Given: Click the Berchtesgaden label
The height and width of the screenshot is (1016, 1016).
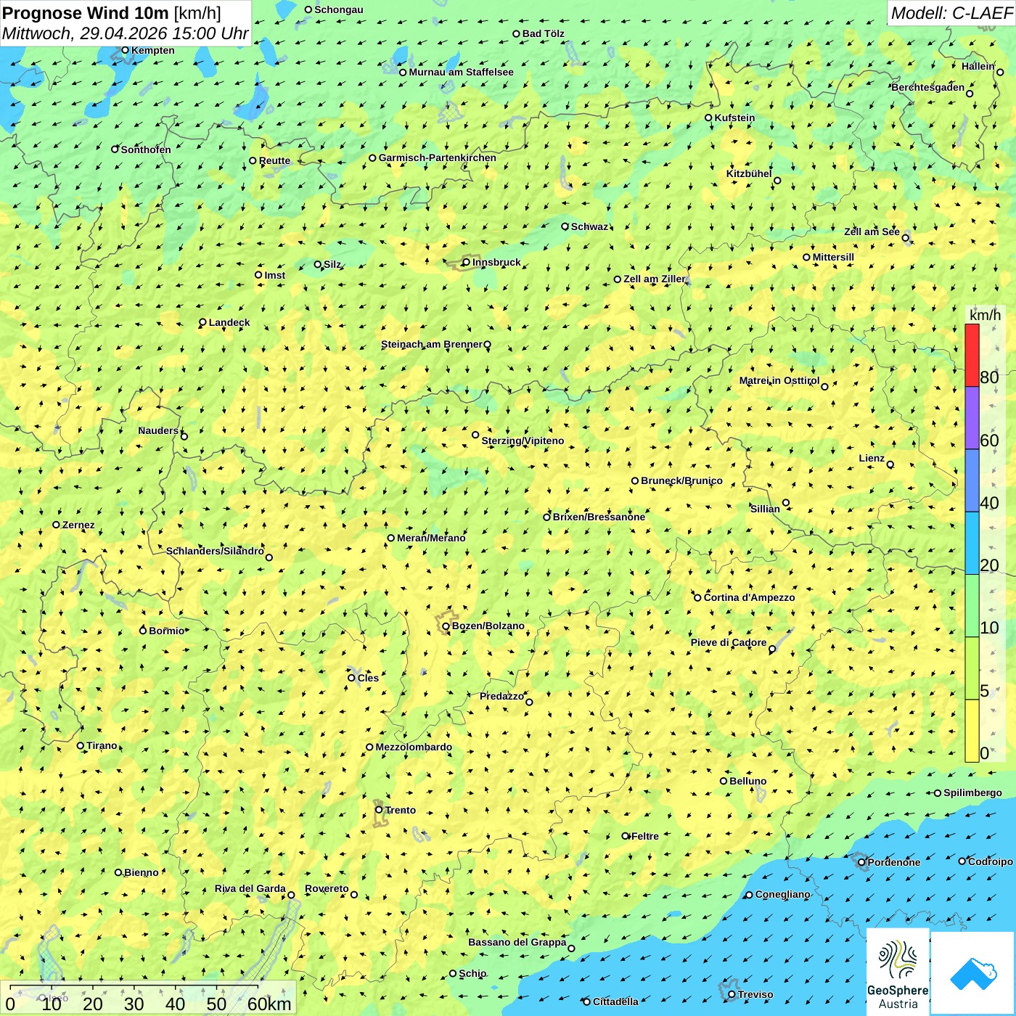Looking at the screenshot, I should tap(928, 87).
